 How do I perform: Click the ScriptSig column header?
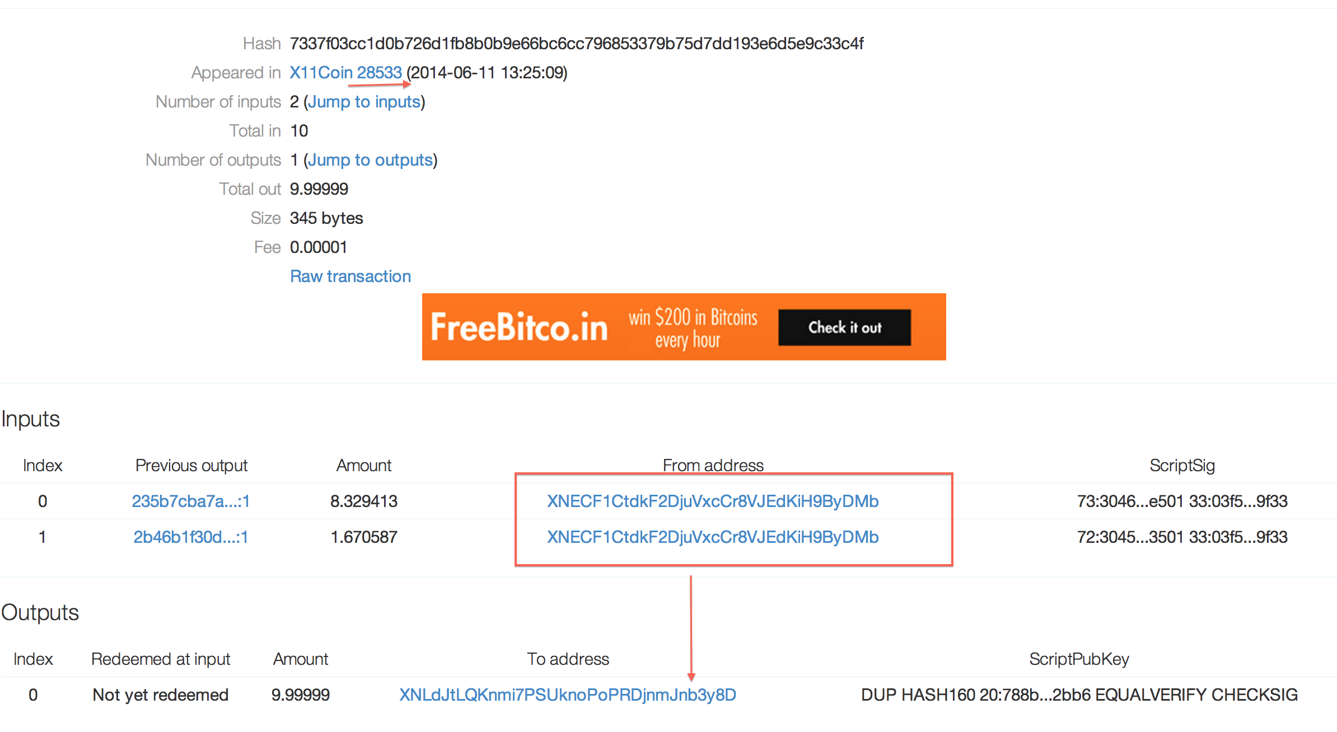[x=1182, y=465]
